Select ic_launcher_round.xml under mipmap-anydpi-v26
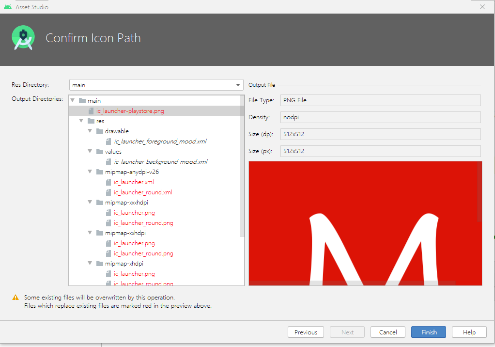This screenshot has width=495, height=347. tap(143, 192)
